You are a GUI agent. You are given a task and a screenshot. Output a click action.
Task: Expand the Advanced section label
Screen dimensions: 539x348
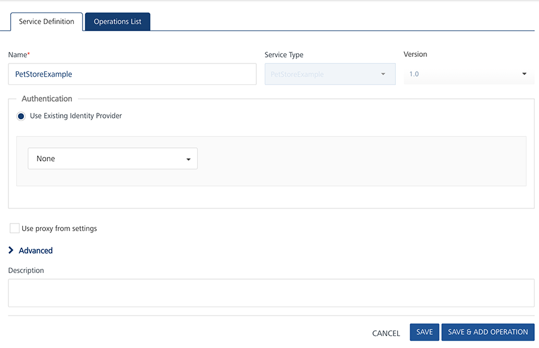point(36,250)
